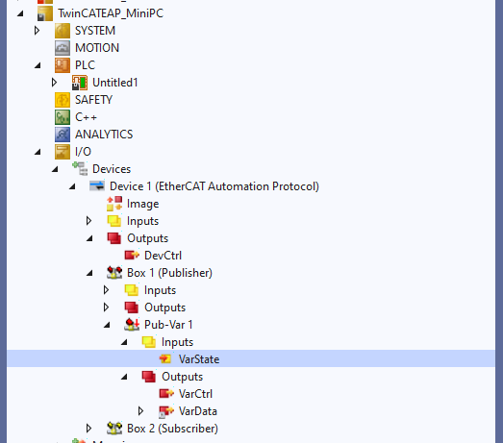Expand the SYSTEM node
503x443 pixels.
[37, 31]
